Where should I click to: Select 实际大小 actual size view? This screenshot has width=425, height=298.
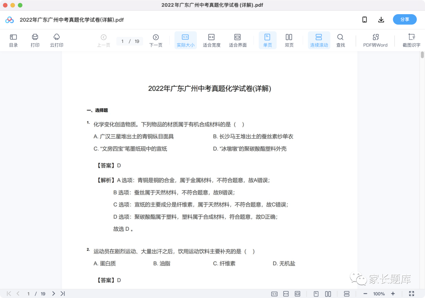(185, 41)
